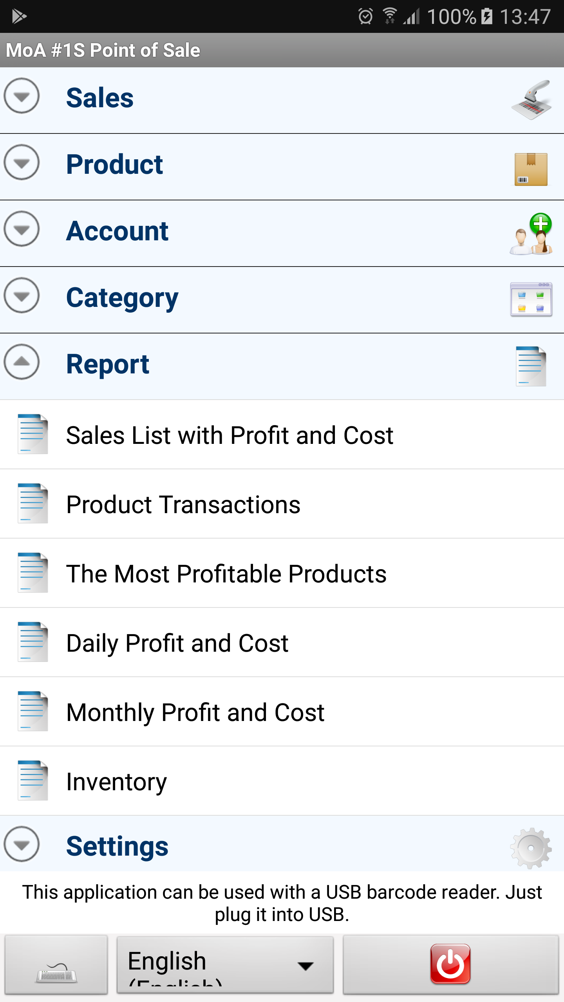Tap the Account section title
Screen dimensions: 564x1002
coord(117,231)
